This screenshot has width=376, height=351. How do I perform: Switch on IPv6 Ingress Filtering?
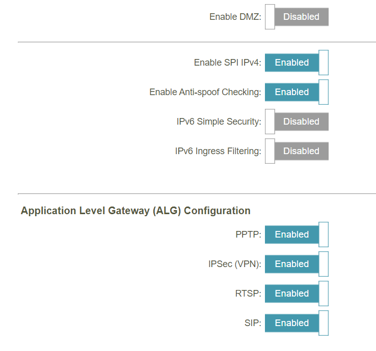coord(297,151)
